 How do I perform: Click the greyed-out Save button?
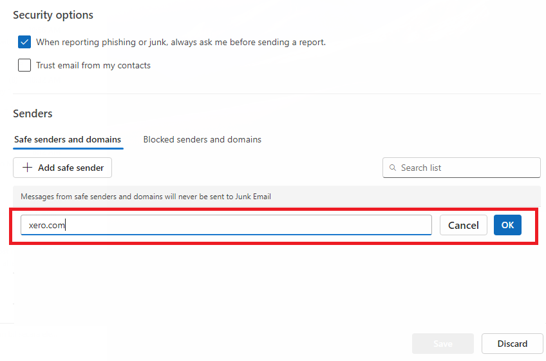[443, 344]
